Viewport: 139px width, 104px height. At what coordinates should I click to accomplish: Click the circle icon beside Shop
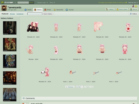click(54, 3)
